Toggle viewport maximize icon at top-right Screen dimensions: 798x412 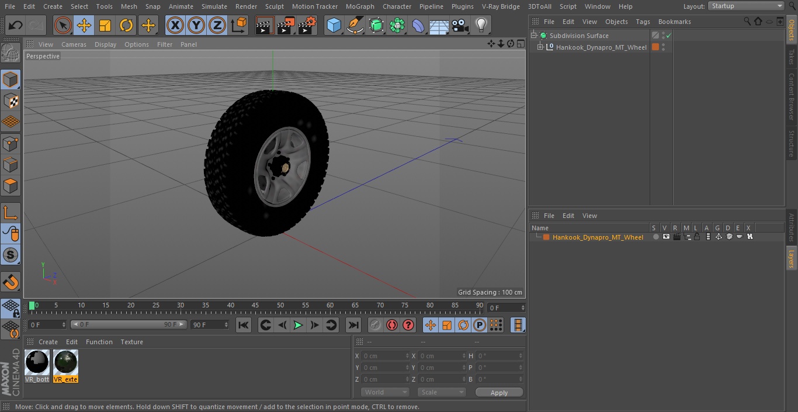coord(521,44)
